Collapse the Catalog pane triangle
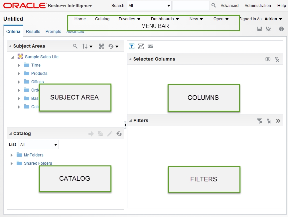Screen dimensions: 288x217 pyautogui.click(x=10, y=133)
